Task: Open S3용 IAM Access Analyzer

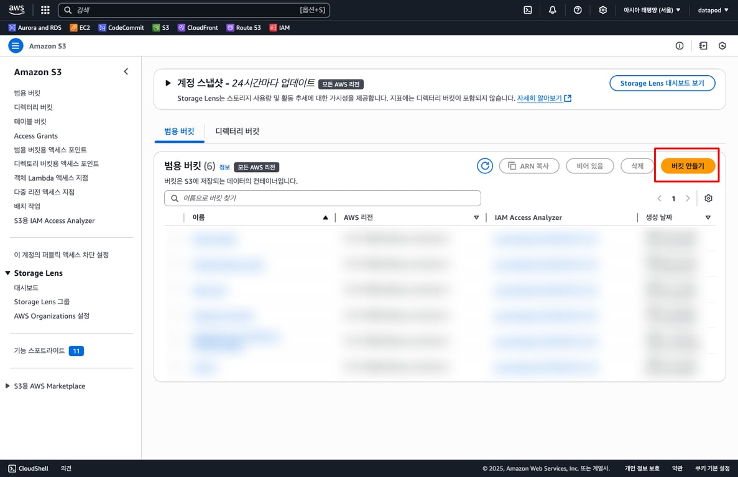Action: (54, 220)
